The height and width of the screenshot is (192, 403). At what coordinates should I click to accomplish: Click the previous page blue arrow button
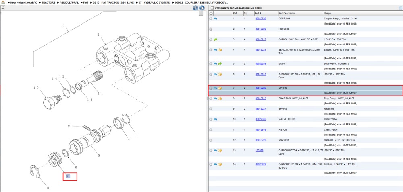pyautogui.click(x=195, y=8)
